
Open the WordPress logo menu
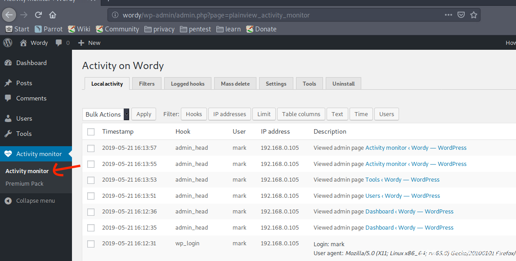click(x=8, y=43)
